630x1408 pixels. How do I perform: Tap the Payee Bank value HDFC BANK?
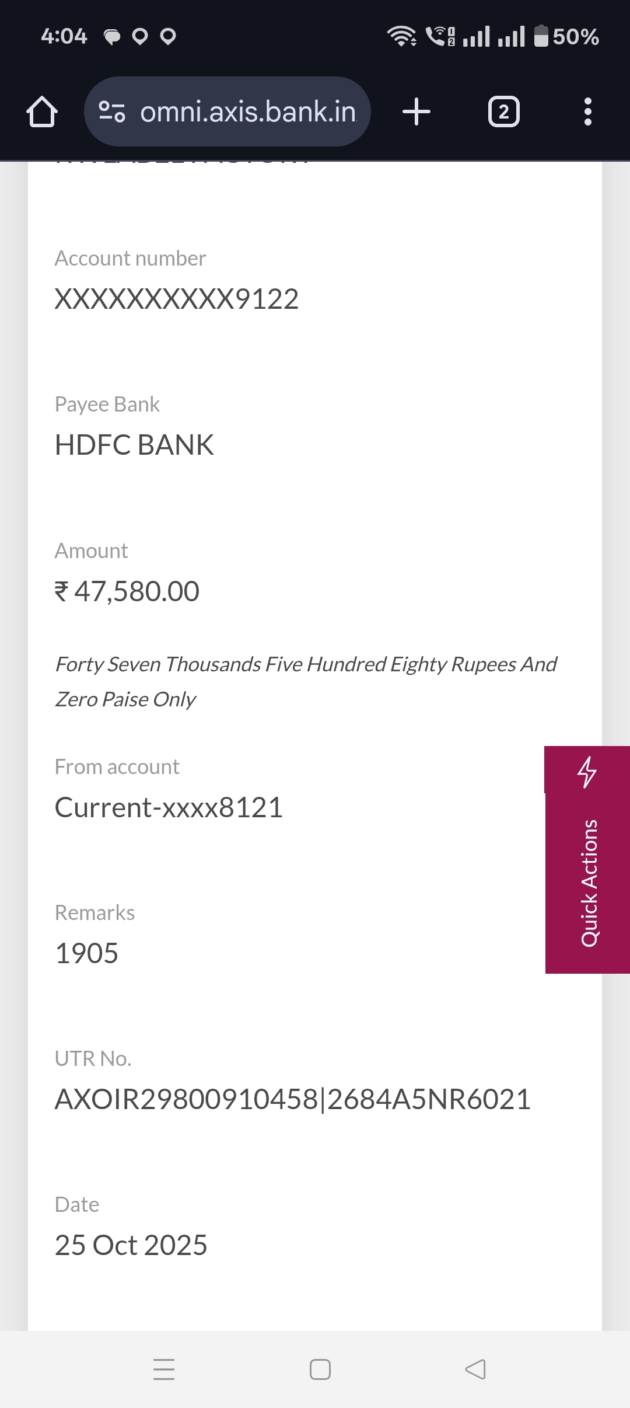[134, 445]
